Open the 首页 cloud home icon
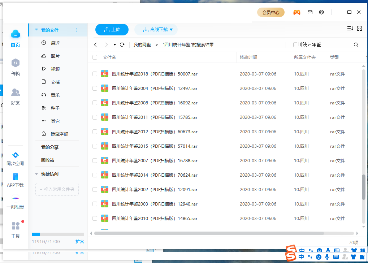 (16, 34)
